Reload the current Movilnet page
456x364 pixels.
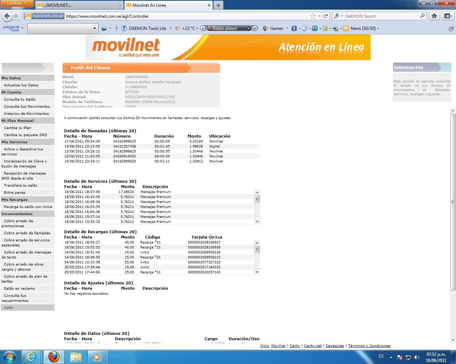click(x=326, y=16)
